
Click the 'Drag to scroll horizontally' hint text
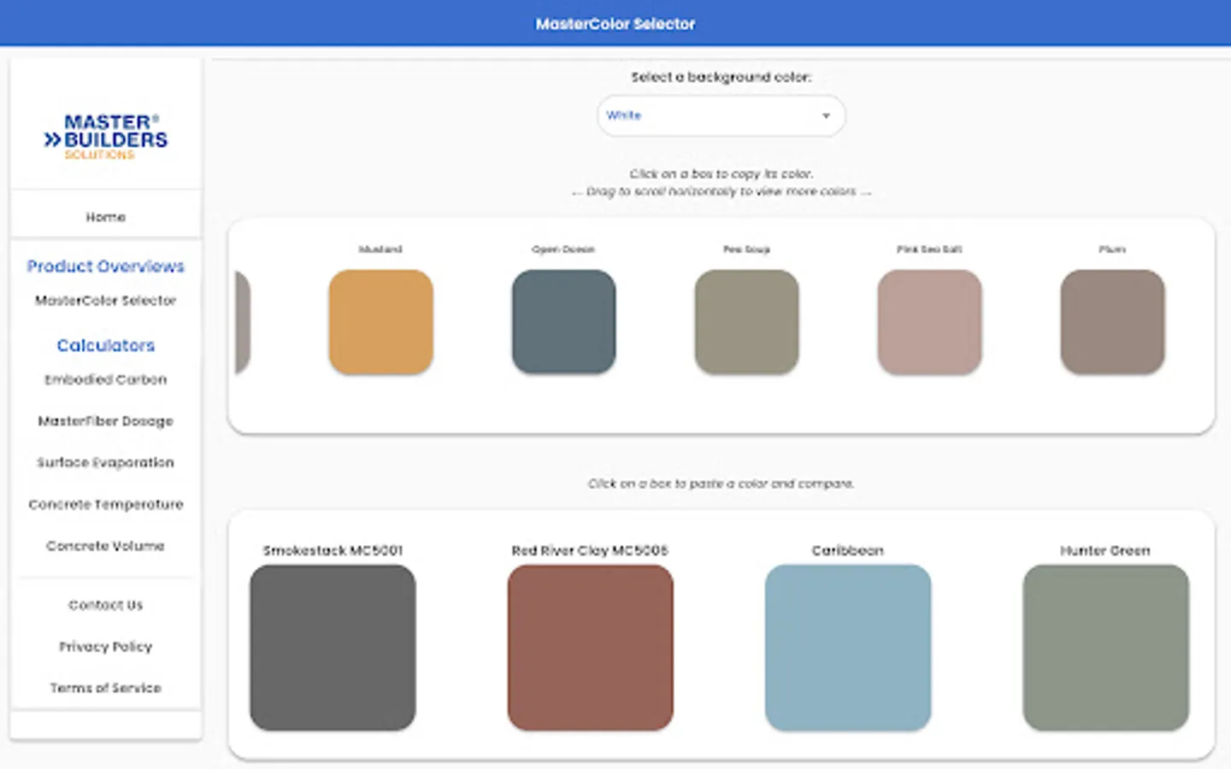(x=722, y=191)
